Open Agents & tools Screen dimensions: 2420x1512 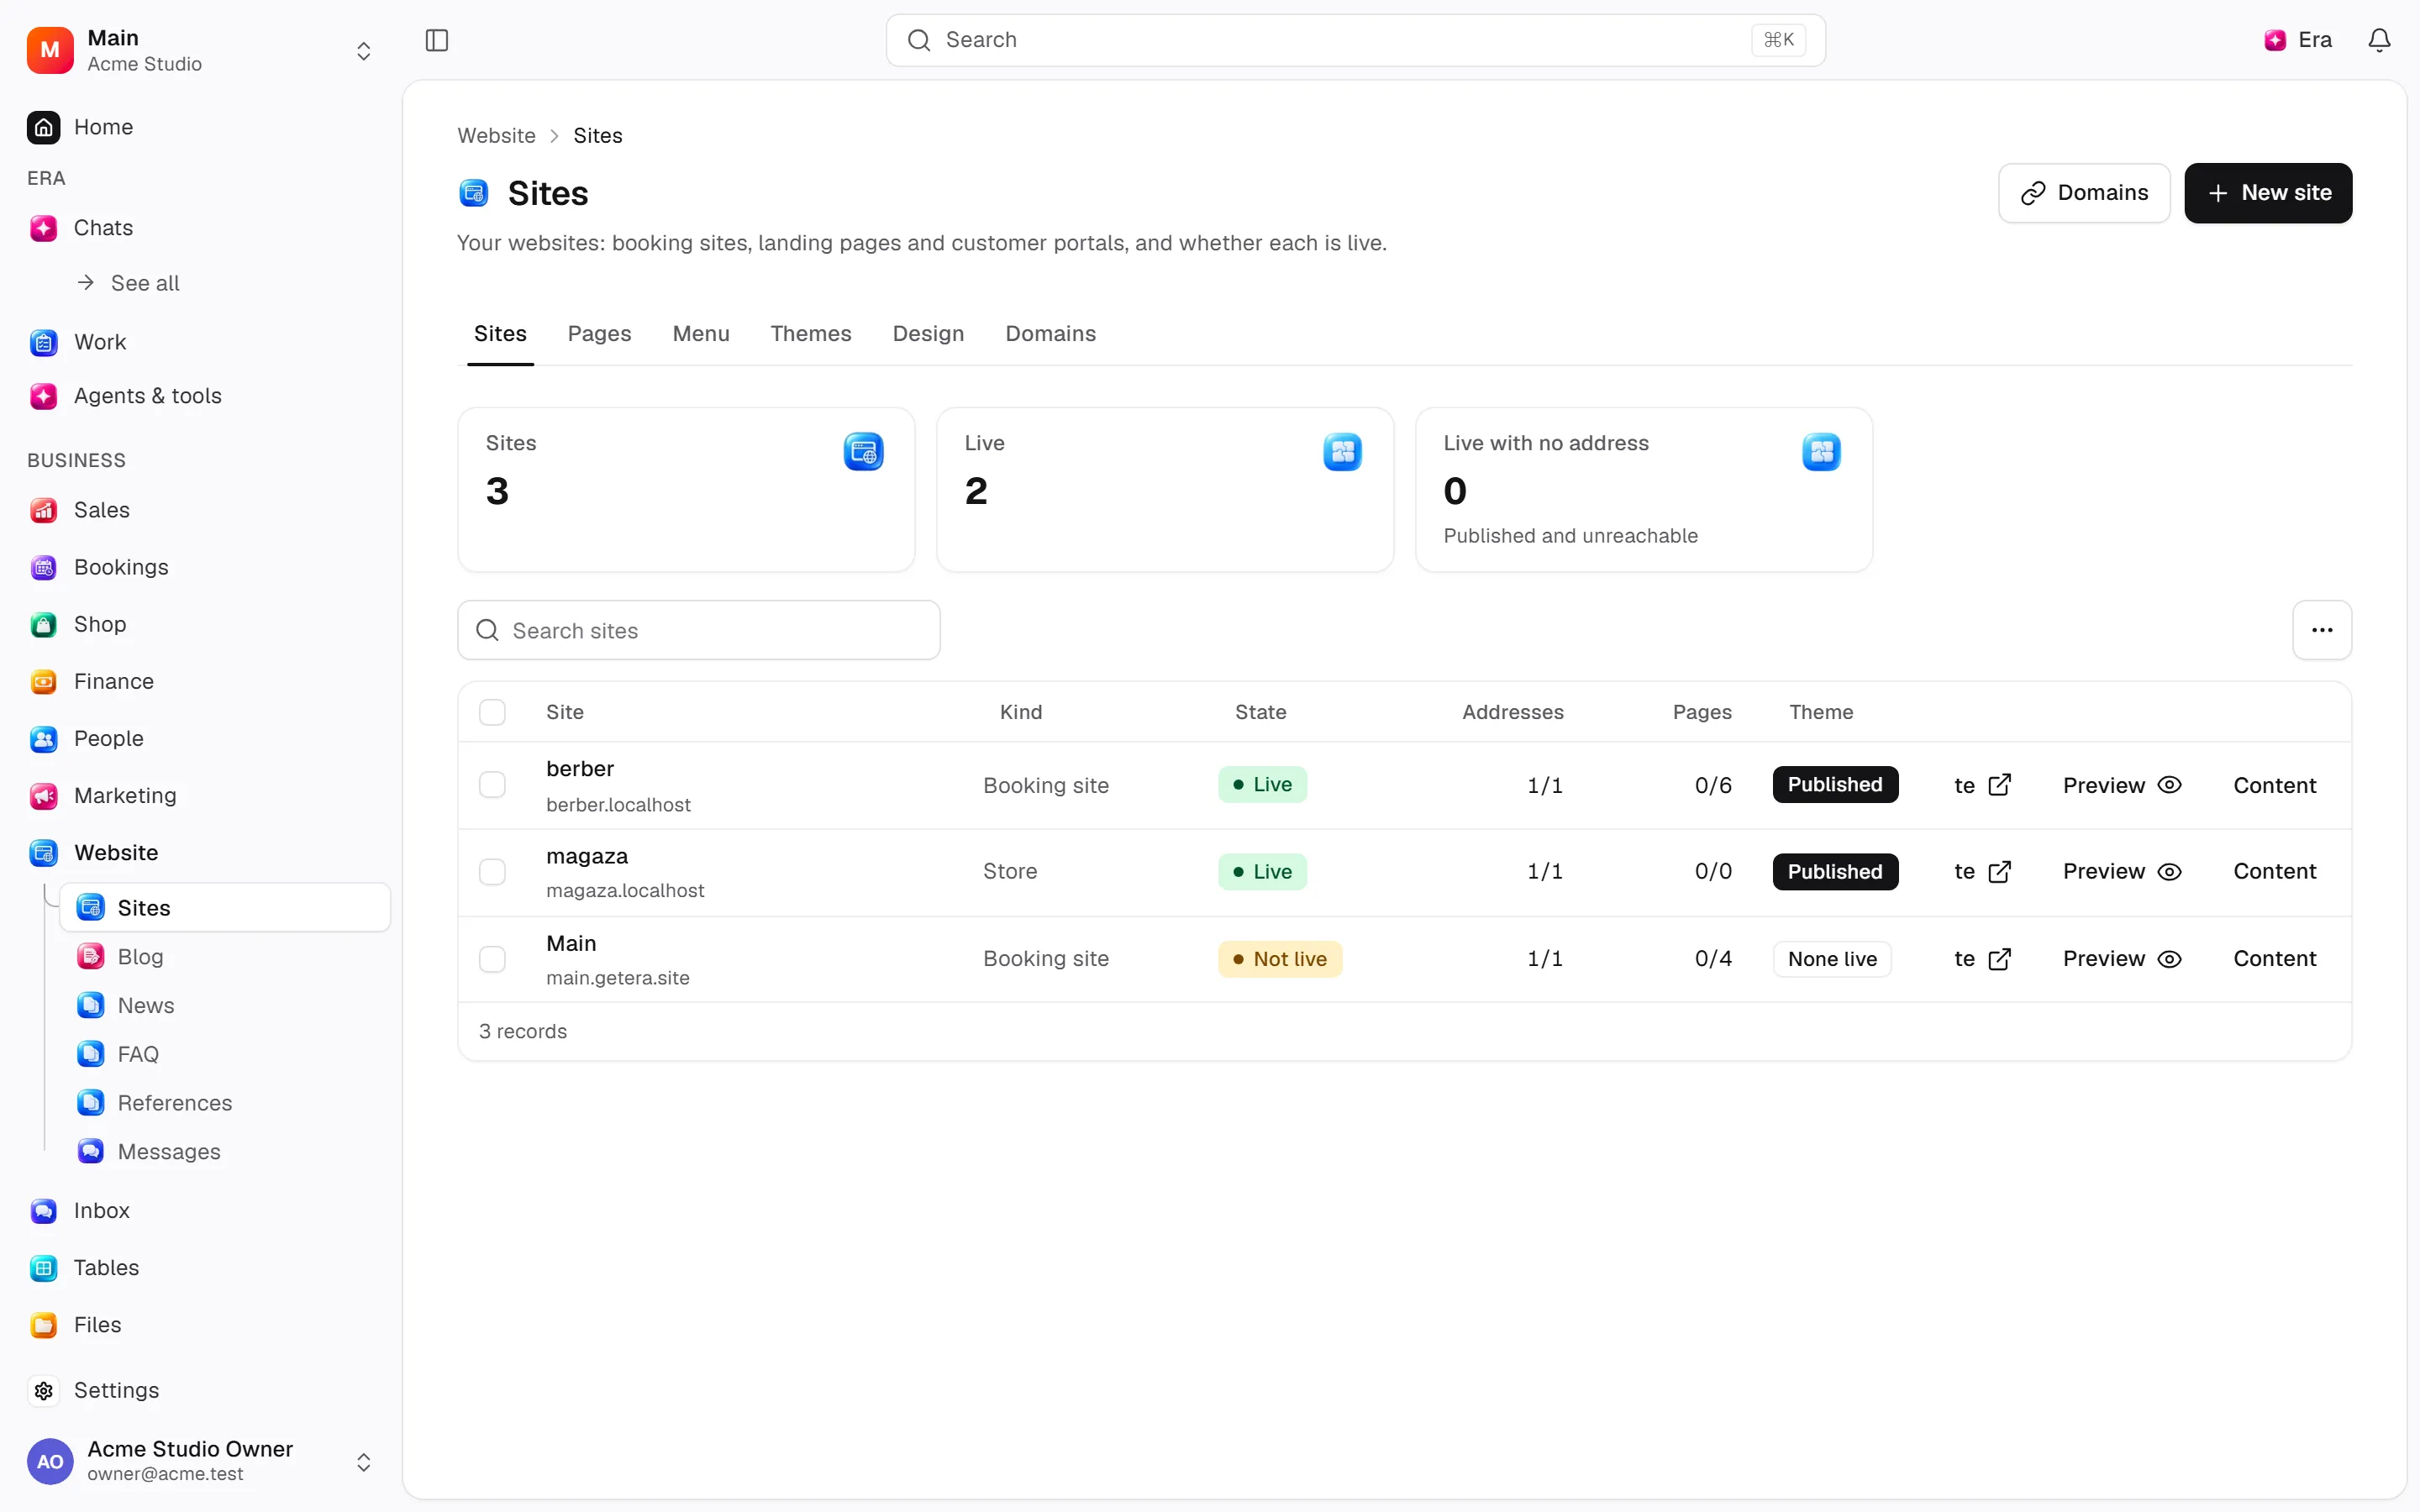coord(147,396)
